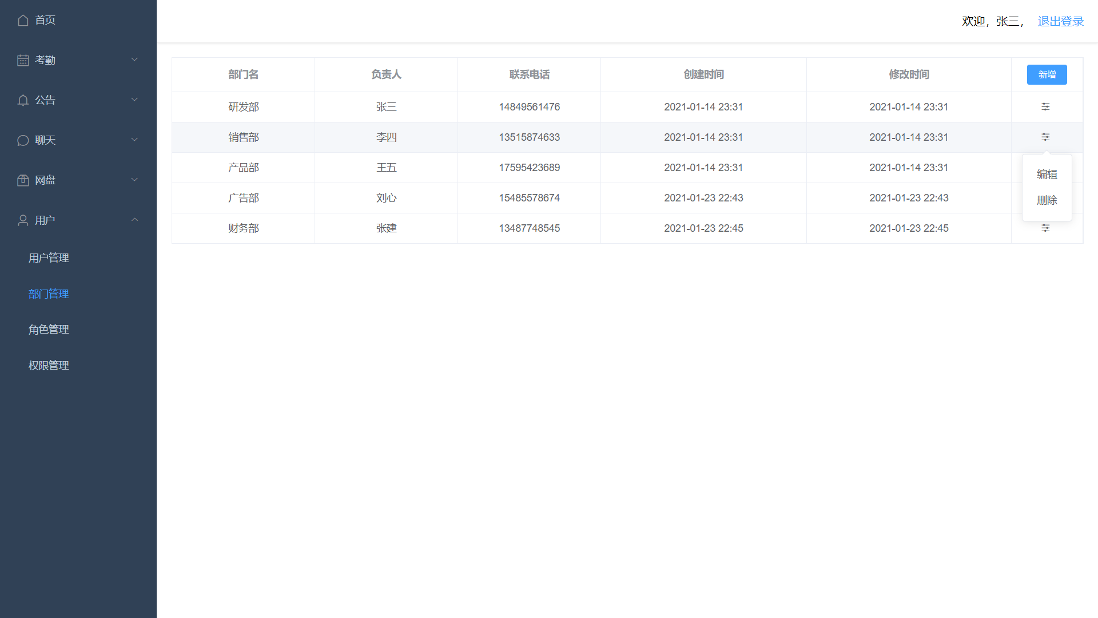Click the home icon in sidebar
The image size is (1098, 618).
[23, 20]
